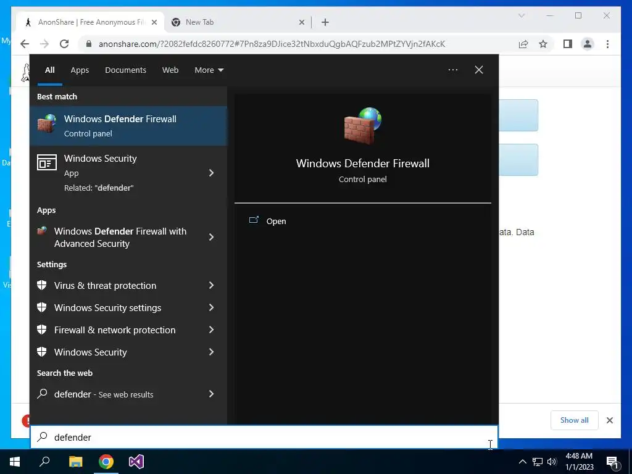Image resolution: width=632 pixels, height=474 pixels.
Task: Expand Windows Security app result arrow
Action: click(x=211, y=173)
